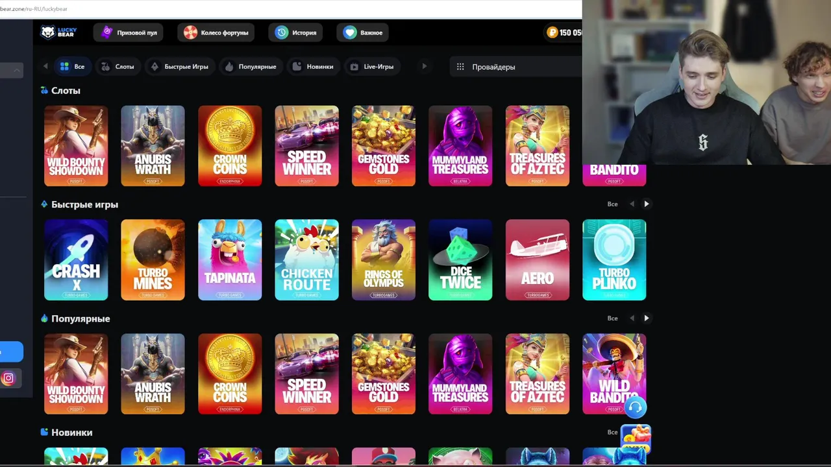Open Speed Winner in Популярные row
This screenshot has width=831, height=467.
click(306, 374)
